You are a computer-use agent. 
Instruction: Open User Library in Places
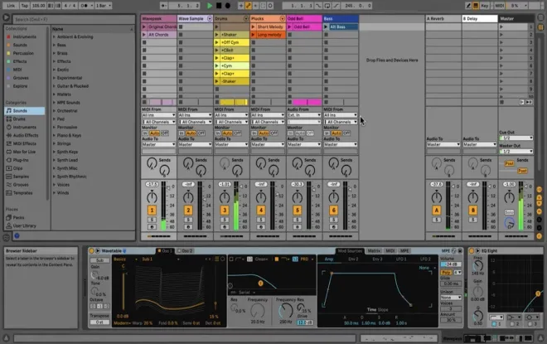point(24,225)
